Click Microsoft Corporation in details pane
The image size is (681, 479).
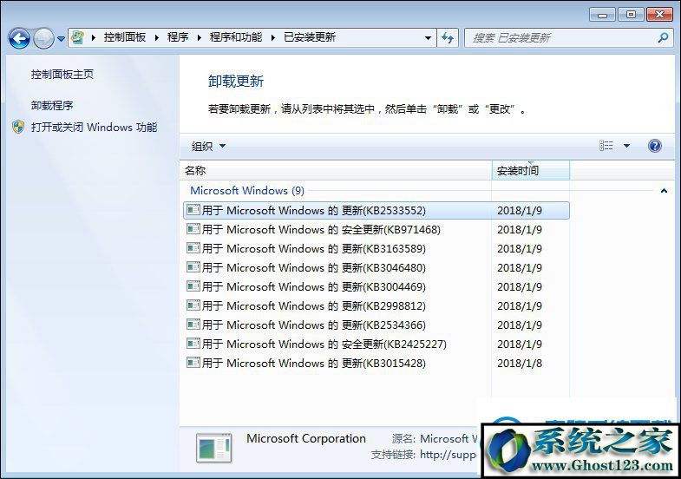tap(306, 438)
